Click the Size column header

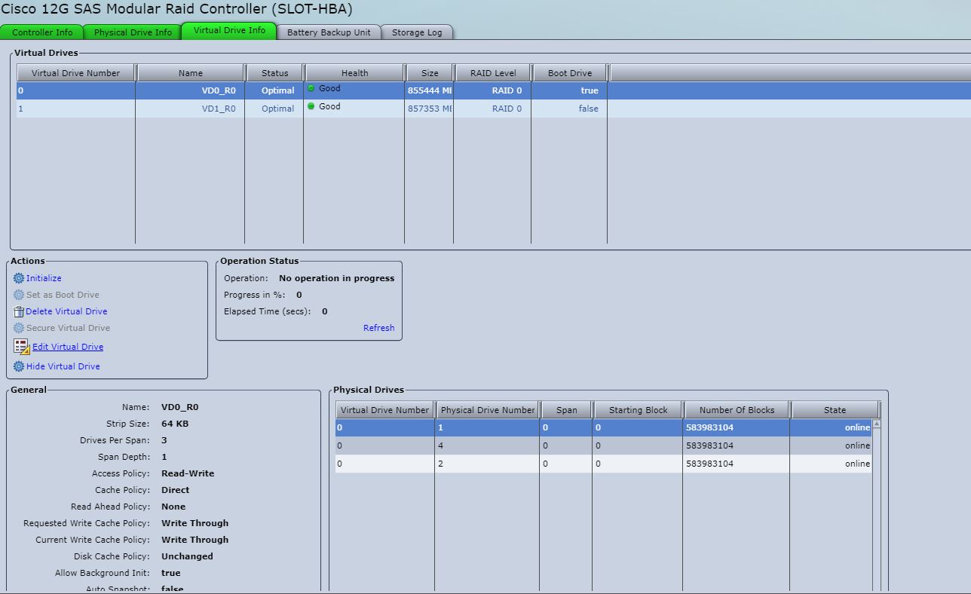tap(429, 72)
